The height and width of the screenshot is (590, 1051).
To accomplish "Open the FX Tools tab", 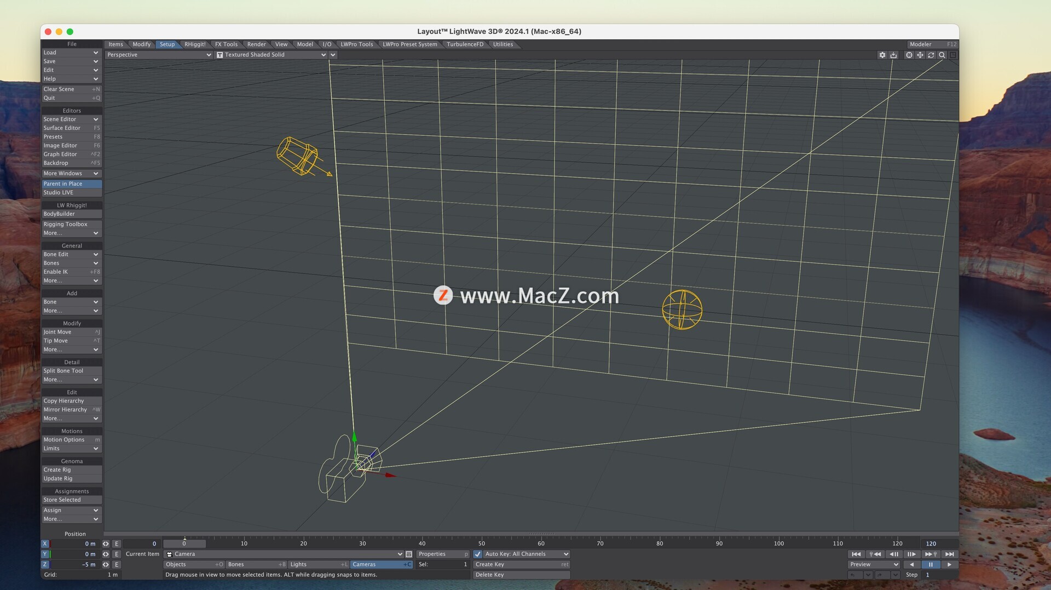I will (226, 44).
